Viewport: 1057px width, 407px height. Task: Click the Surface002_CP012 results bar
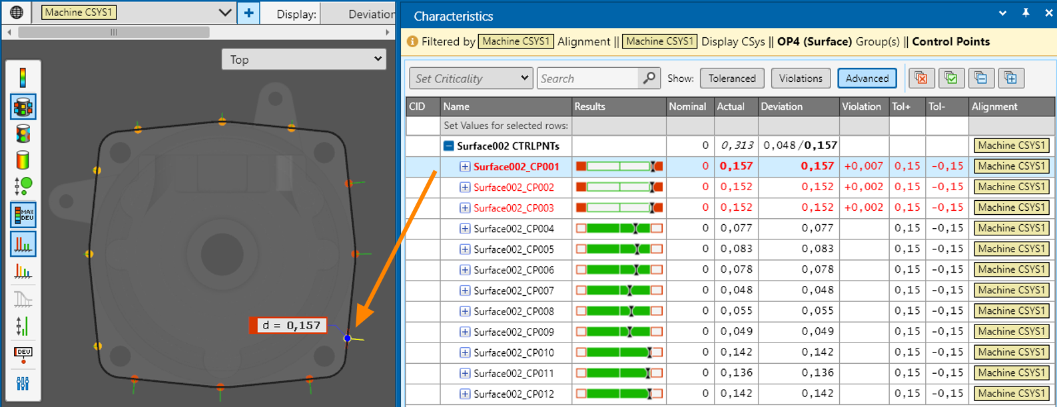[619, 394]
